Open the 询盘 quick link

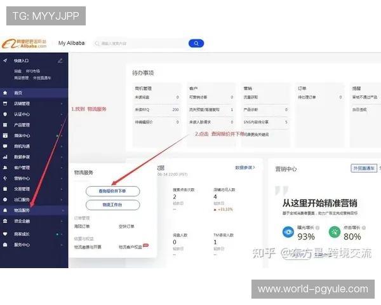point(18,71)
